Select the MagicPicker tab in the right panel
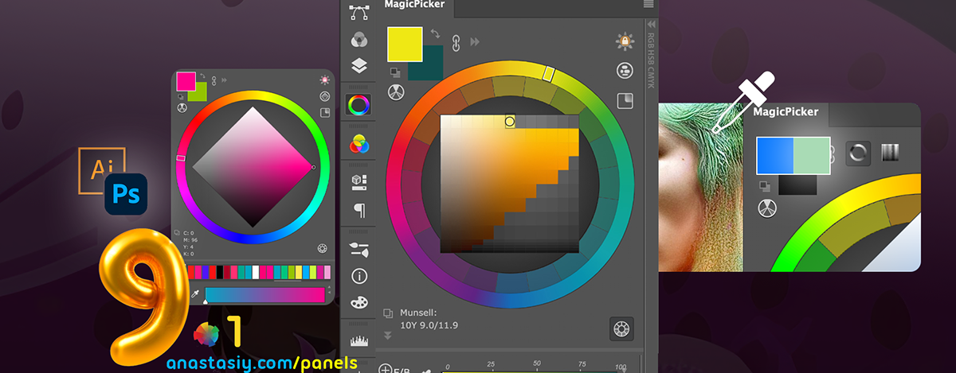The height and width of the screenshot is (373, 956). coord(787,112)
